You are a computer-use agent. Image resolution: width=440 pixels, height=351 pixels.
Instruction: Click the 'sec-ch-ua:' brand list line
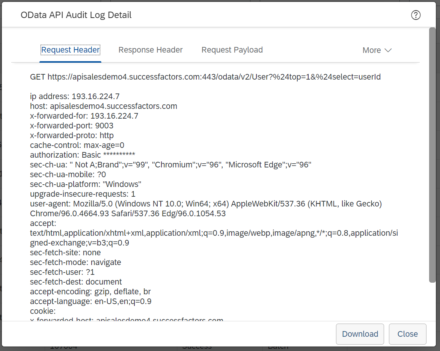pyautogui.click(x=170, y=165)
